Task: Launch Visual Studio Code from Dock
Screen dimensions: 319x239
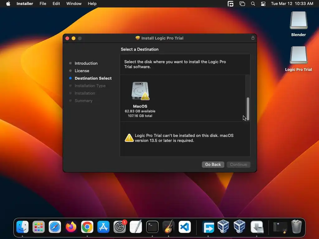Action: [x=185, y=227]
